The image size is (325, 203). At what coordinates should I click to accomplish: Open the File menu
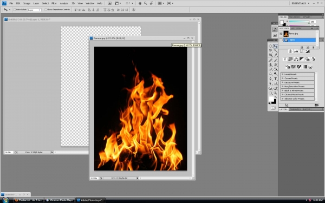pos(11,3)
